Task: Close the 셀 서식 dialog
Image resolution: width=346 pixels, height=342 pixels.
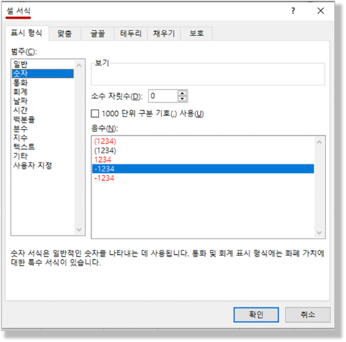Action: (x=320, y=10)
